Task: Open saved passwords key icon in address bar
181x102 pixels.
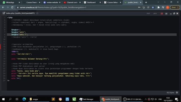Action: 139,7
